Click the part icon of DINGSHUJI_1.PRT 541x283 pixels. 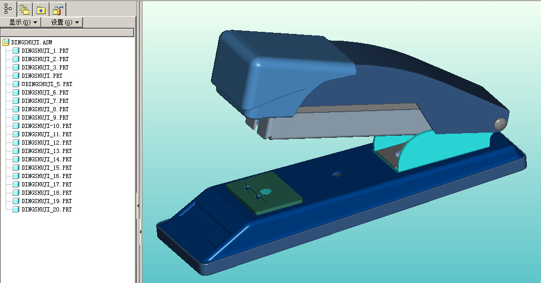16,51
